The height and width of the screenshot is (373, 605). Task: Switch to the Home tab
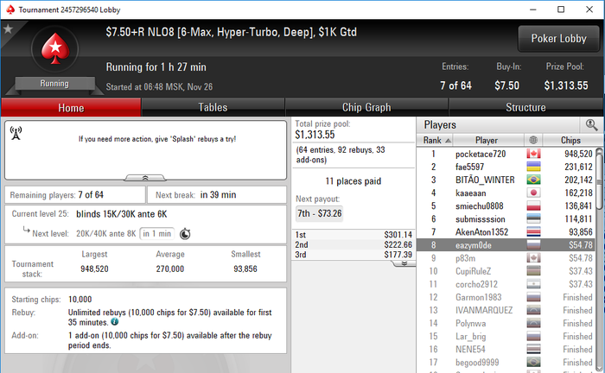(x=71, y=108)
